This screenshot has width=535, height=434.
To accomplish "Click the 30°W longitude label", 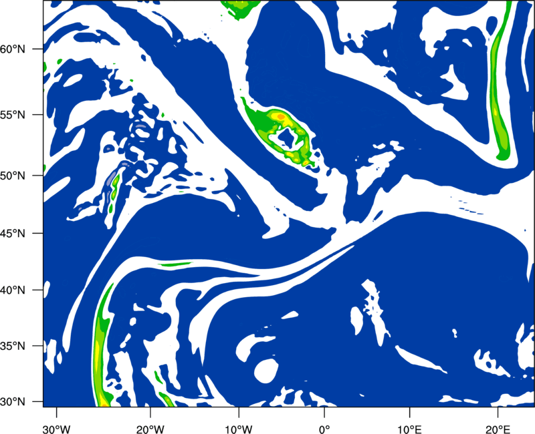I will click(56, 429).
